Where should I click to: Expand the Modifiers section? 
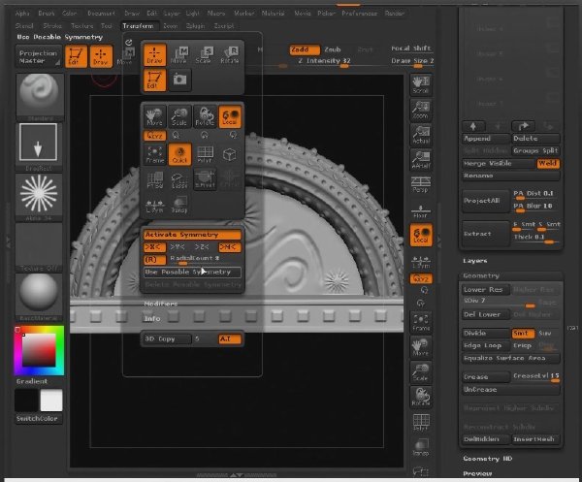pyautogui.click(x=161, y=304)
